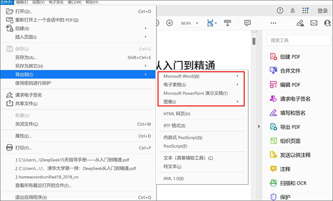
Task: Click the document vertical scrollbar thumb
Action: point(254,41)
